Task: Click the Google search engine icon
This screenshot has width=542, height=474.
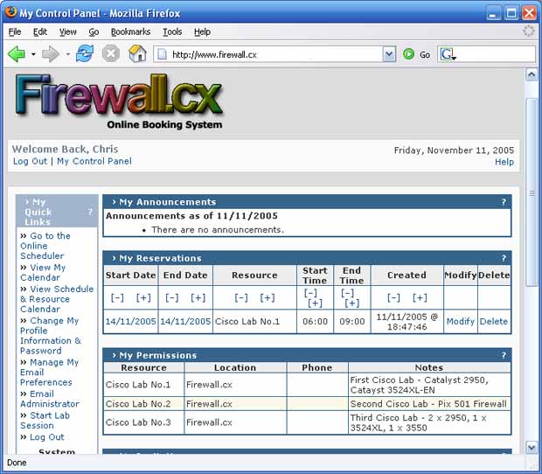Action: [x=447, y=54]
